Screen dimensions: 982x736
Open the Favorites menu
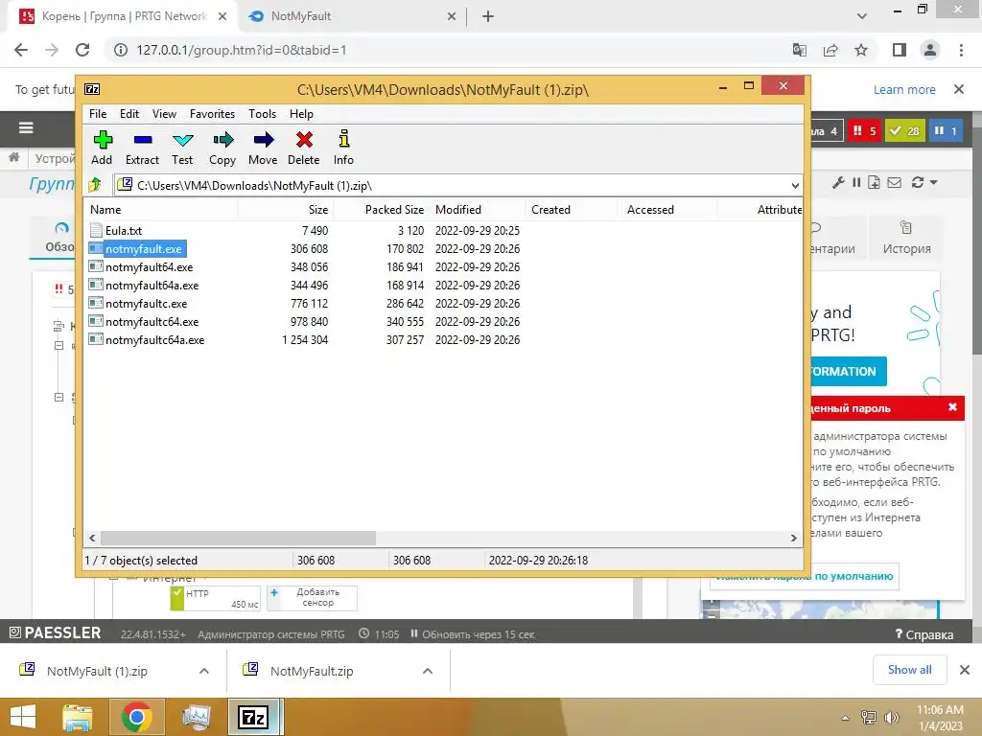(x=212, y=114)
